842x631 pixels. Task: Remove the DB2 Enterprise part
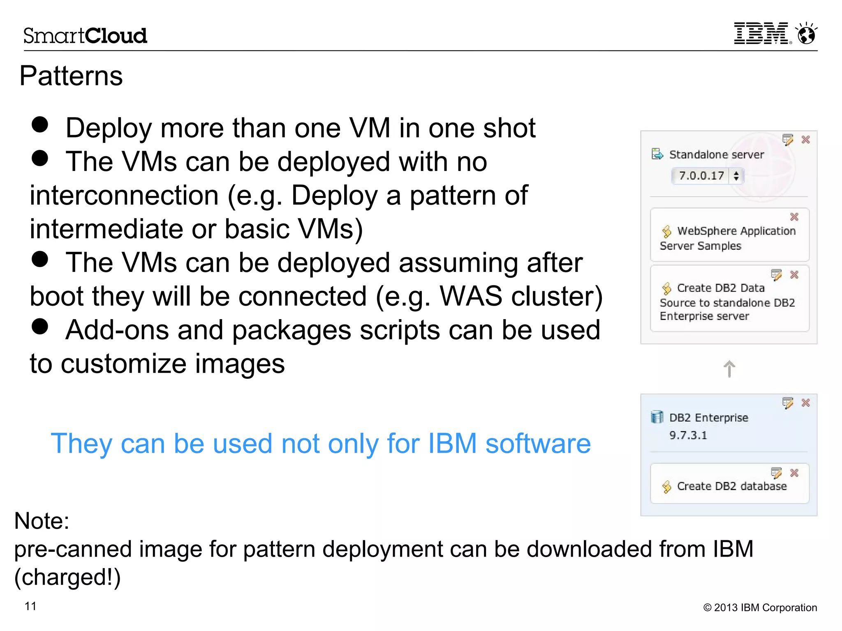tap(806, 403)
